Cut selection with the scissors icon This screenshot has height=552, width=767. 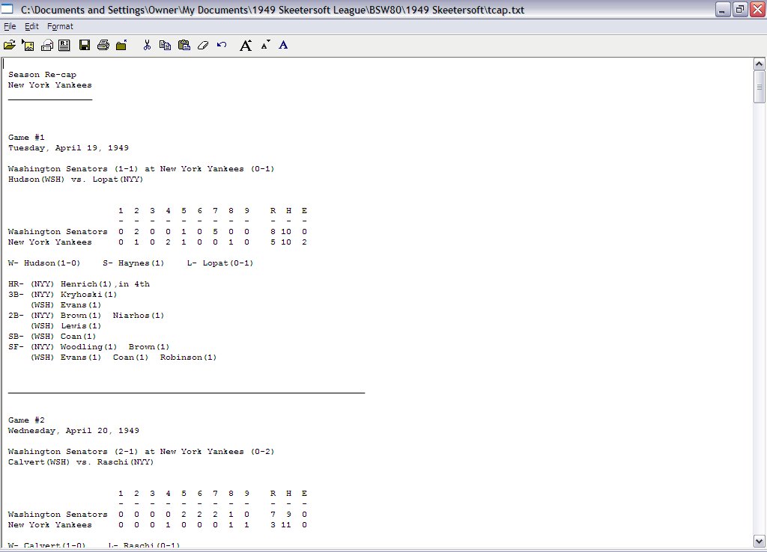[x=147, y=46]
